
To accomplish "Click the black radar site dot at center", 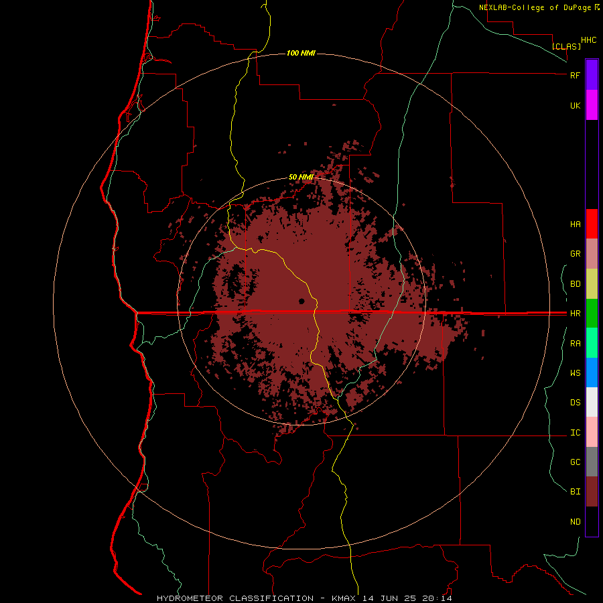I will (301, 301).
